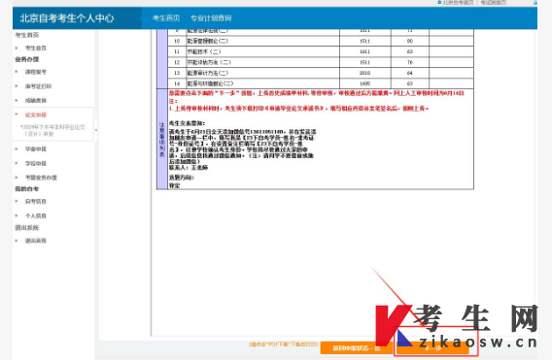Viewport: 552px width, 360px height.
Task: Click the sidebar collapse handle arrow
Action: coord(96,130)
